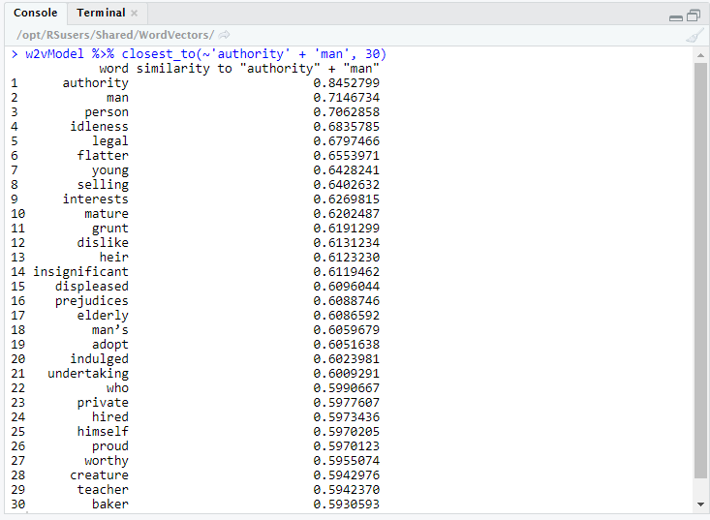Click the view working directory arrow icon

(x=224, y=36)
